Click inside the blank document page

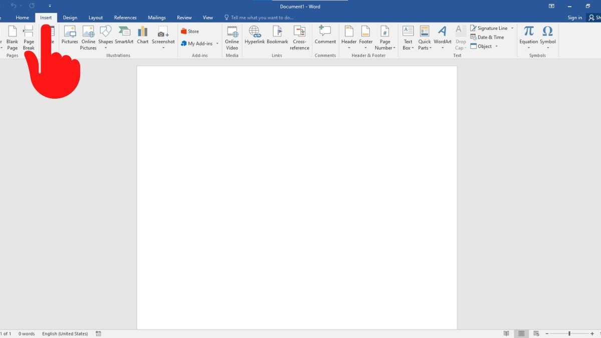coord(297,198)
